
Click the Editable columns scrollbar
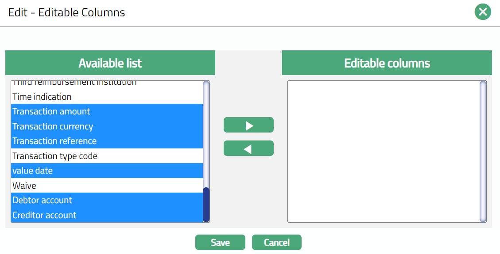483,151
